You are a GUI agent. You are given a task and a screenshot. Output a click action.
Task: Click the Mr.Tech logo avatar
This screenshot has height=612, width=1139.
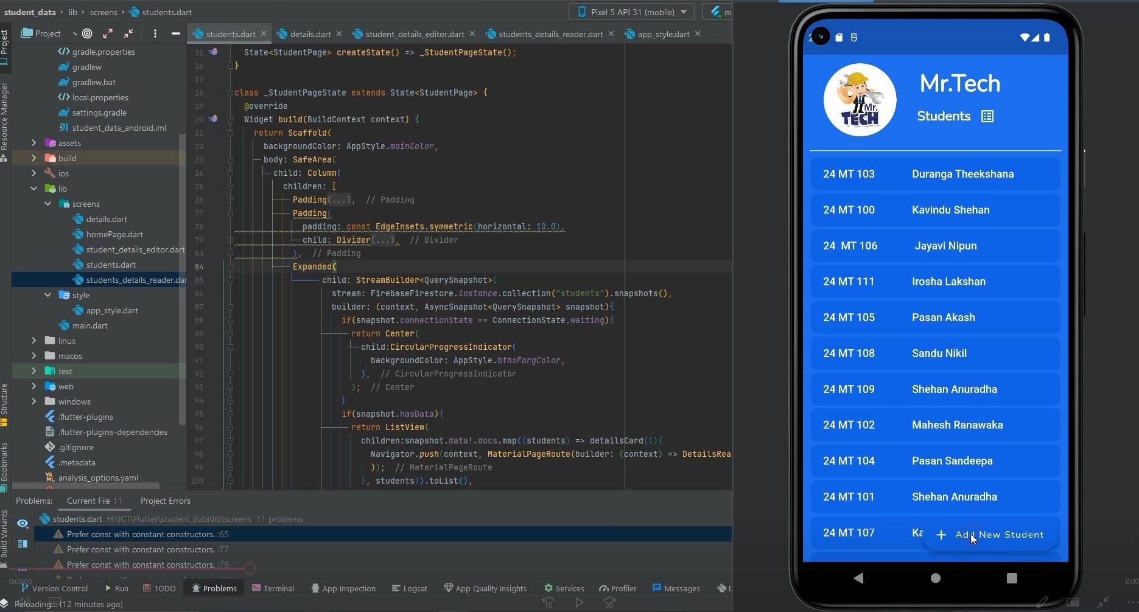(860, 100)
